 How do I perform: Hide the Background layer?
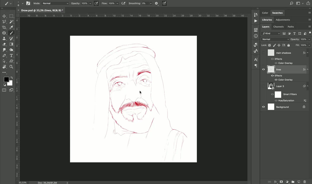click(x=263, y=107)
